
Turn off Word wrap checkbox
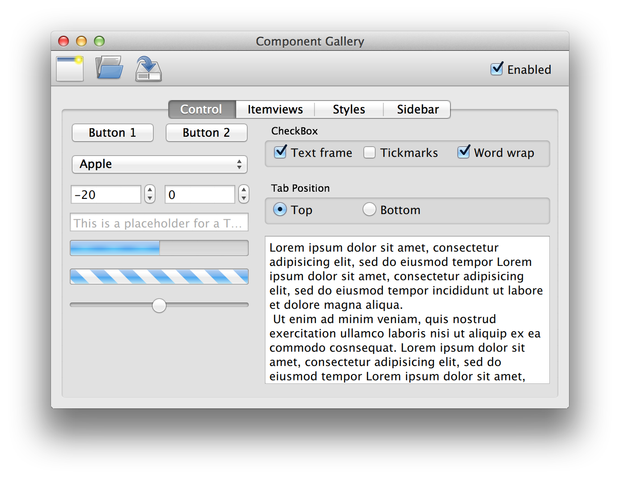(464, 152)
